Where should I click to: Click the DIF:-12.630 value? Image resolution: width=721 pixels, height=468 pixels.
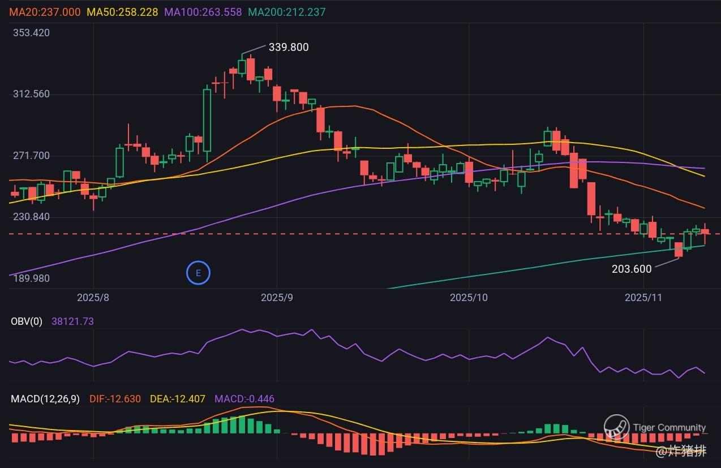pyautogui.click(x=115, y=399)
